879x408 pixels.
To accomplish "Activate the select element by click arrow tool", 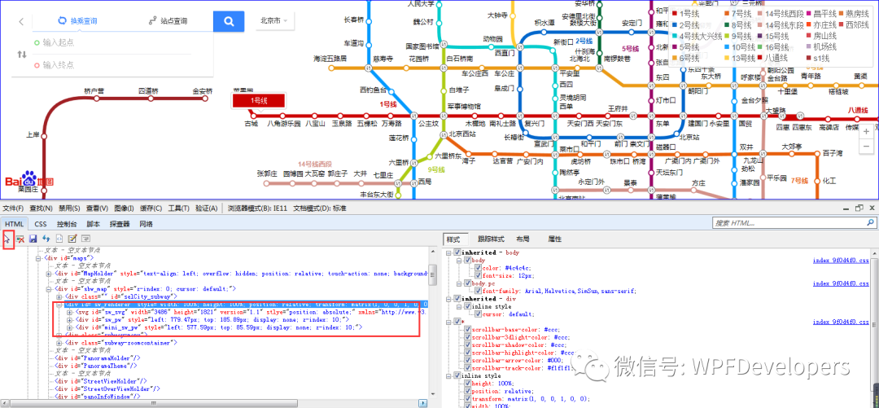I will tap(8, 239).
